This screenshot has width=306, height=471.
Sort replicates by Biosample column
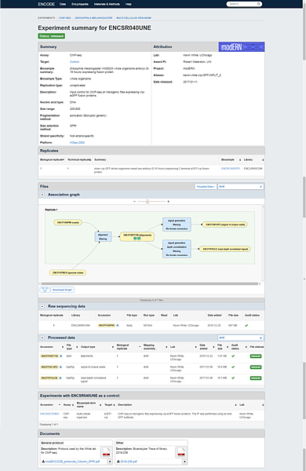(x=231, y=160)
